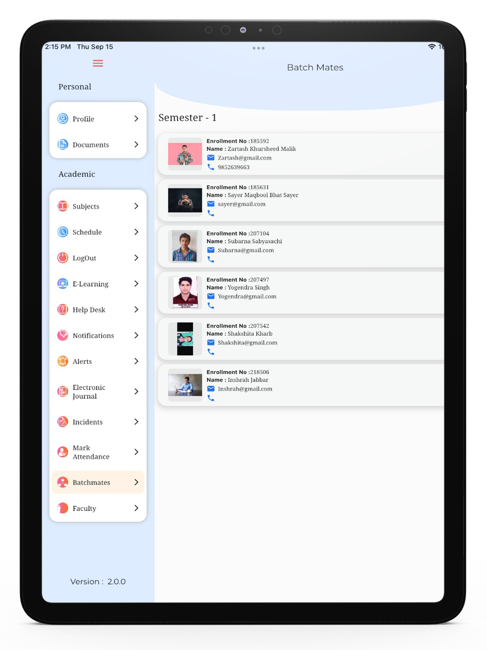Click the Mark Attendance person icon

click(63, 452)
